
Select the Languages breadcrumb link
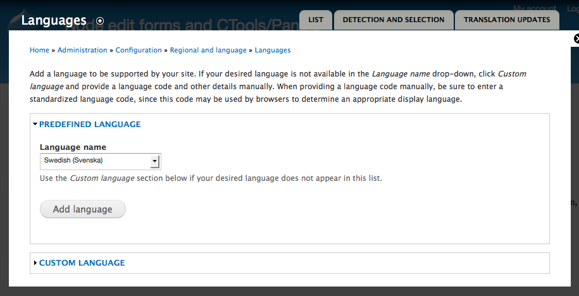[273, 50]
